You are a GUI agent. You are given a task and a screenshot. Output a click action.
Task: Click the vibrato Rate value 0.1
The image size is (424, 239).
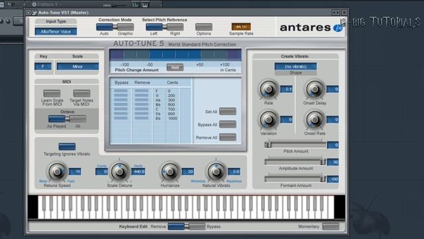click(x=286, y=89)
